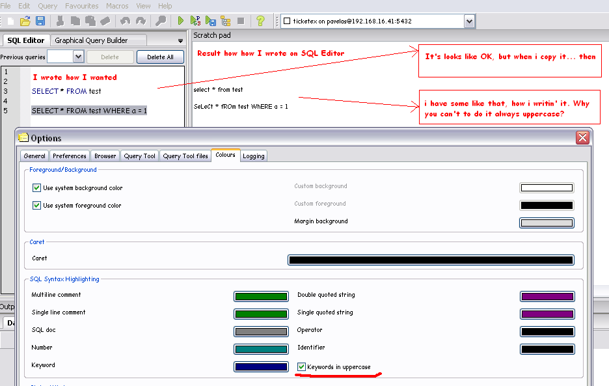Click the Find magnifier icon in toolbar

tap(161, 21)
